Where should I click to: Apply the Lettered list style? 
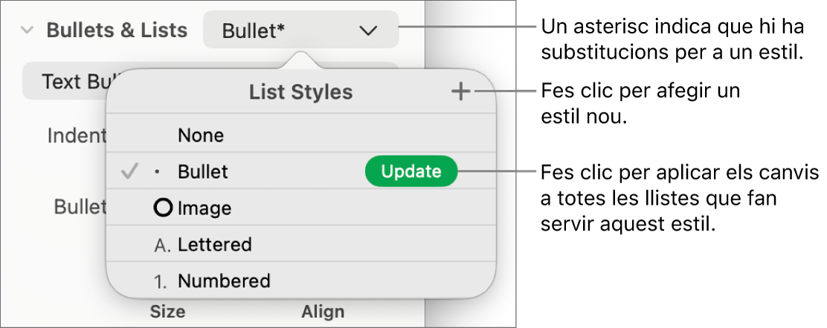click(214, 245)
